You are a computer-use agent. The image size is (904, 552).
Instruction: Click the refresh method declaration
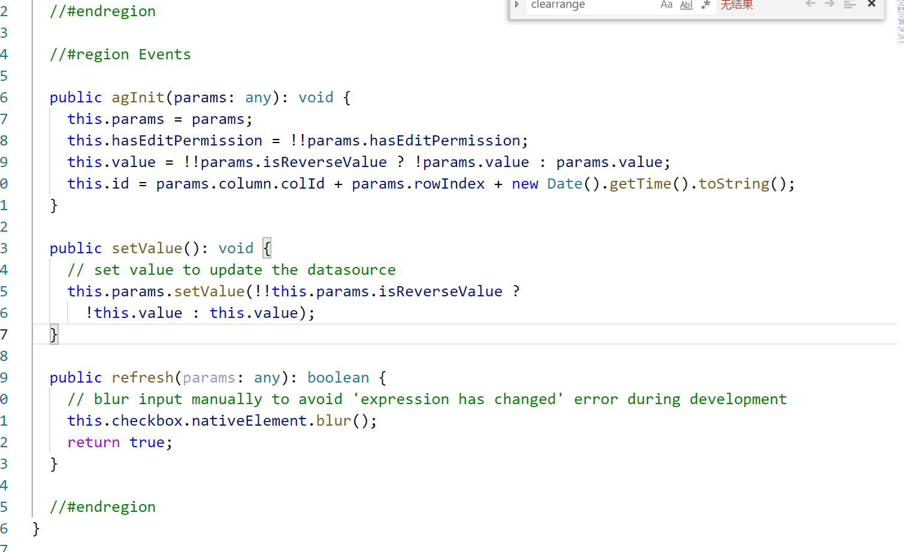click(143, 377)
